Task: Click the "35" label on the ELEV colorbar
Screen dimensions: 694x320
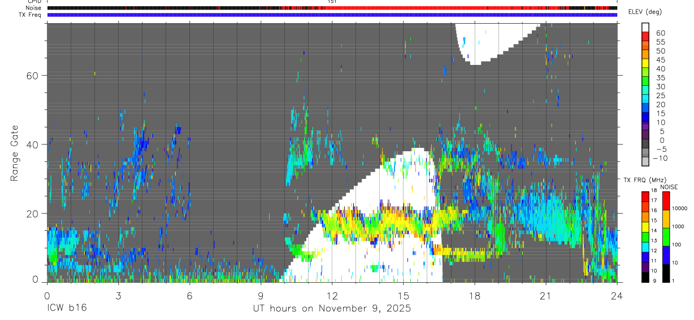Action: (660, 77)
